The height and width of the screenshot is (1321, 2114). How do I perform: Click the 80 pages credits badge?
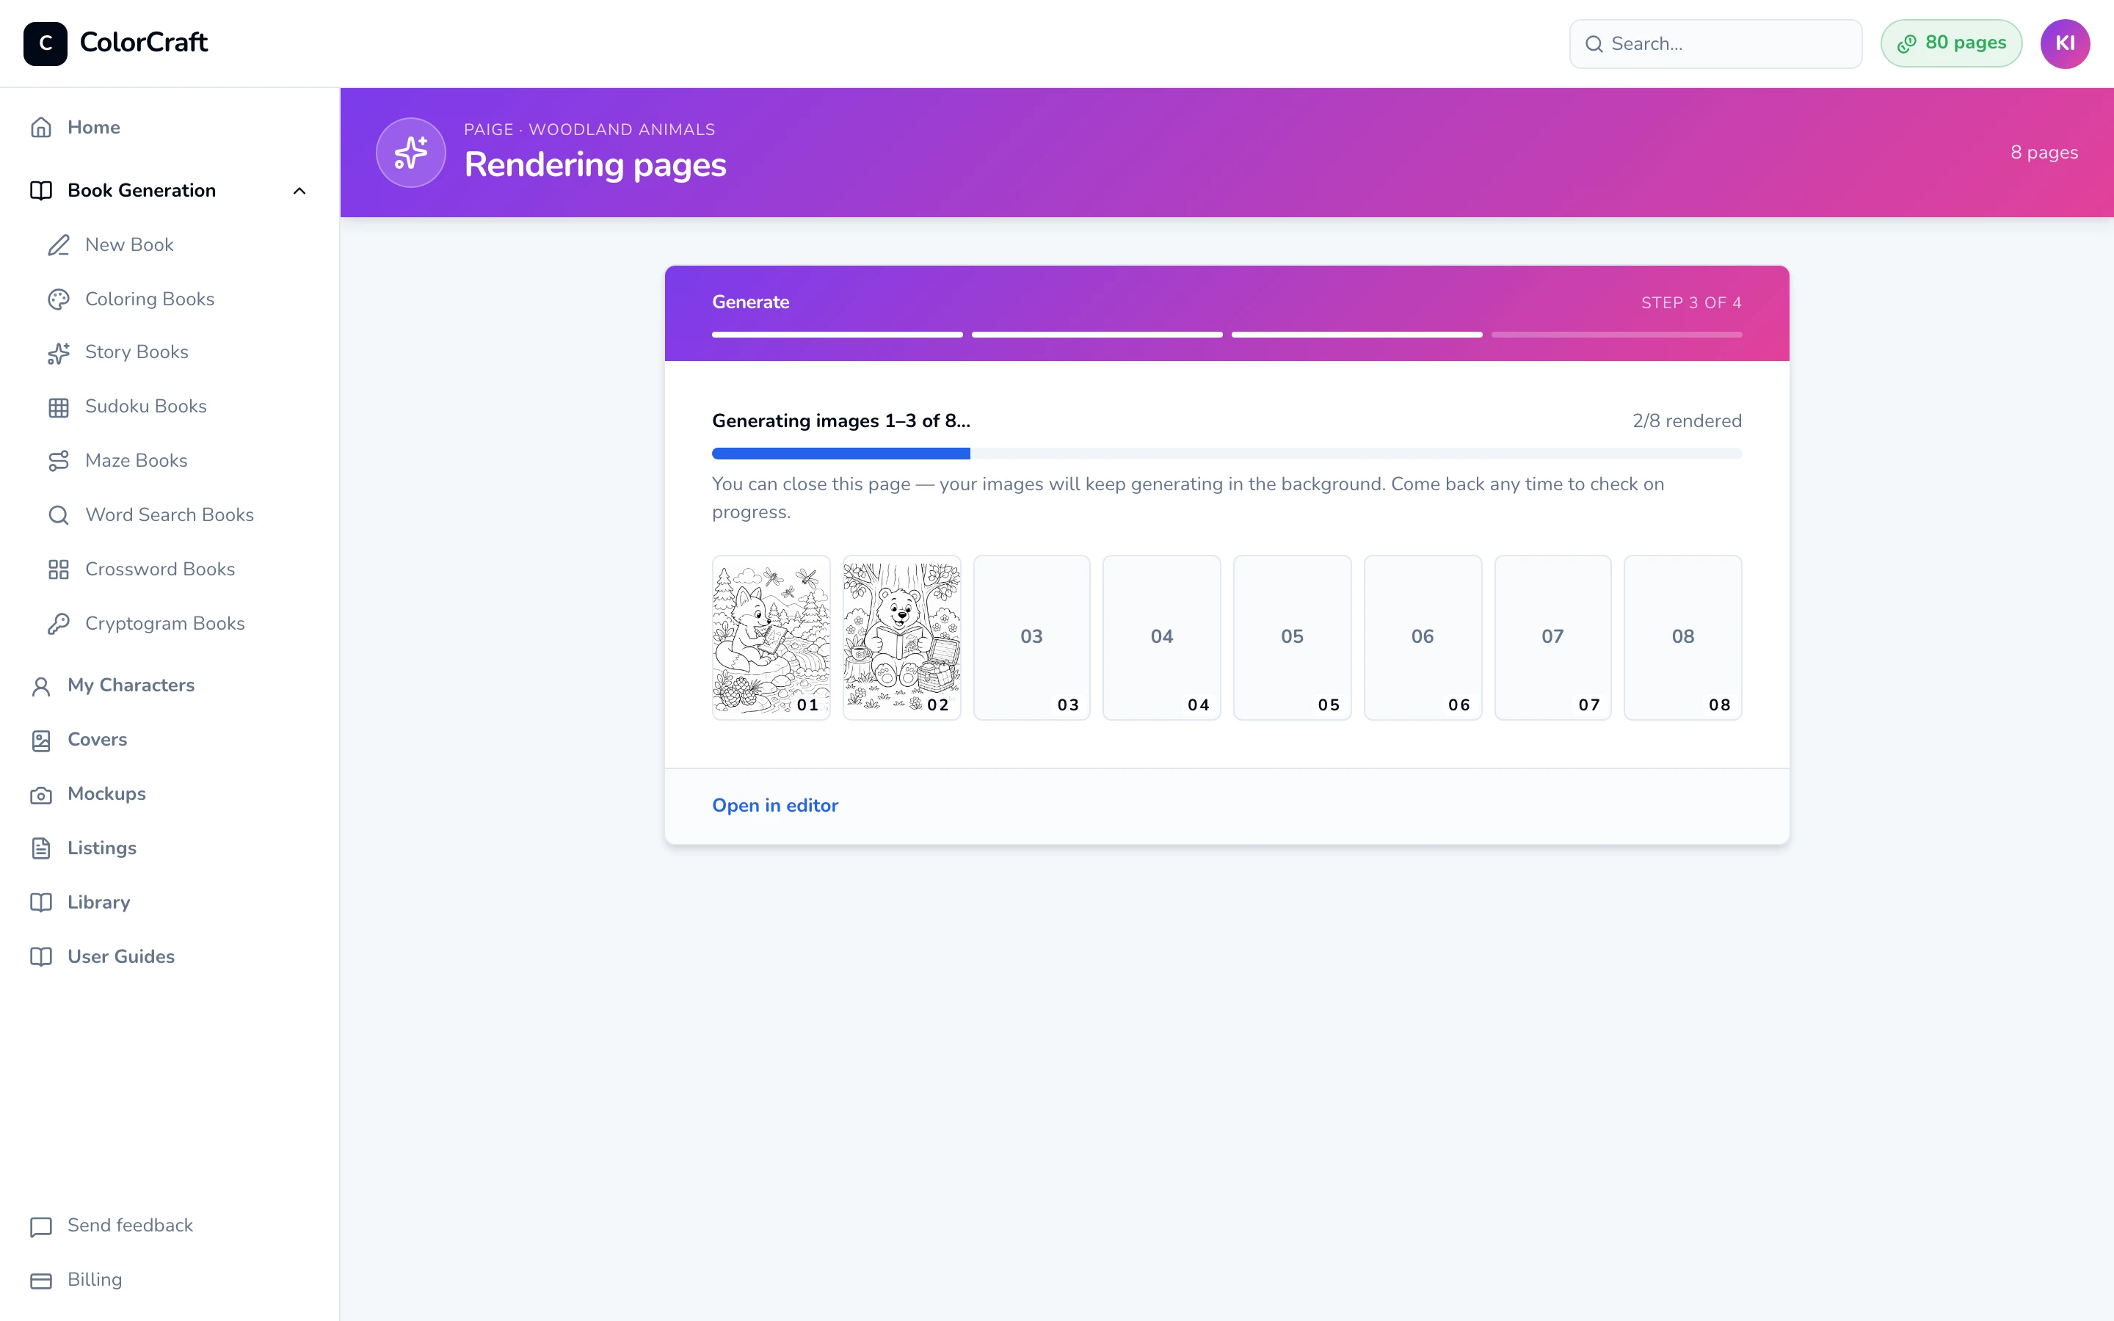tap(1950, 44)
